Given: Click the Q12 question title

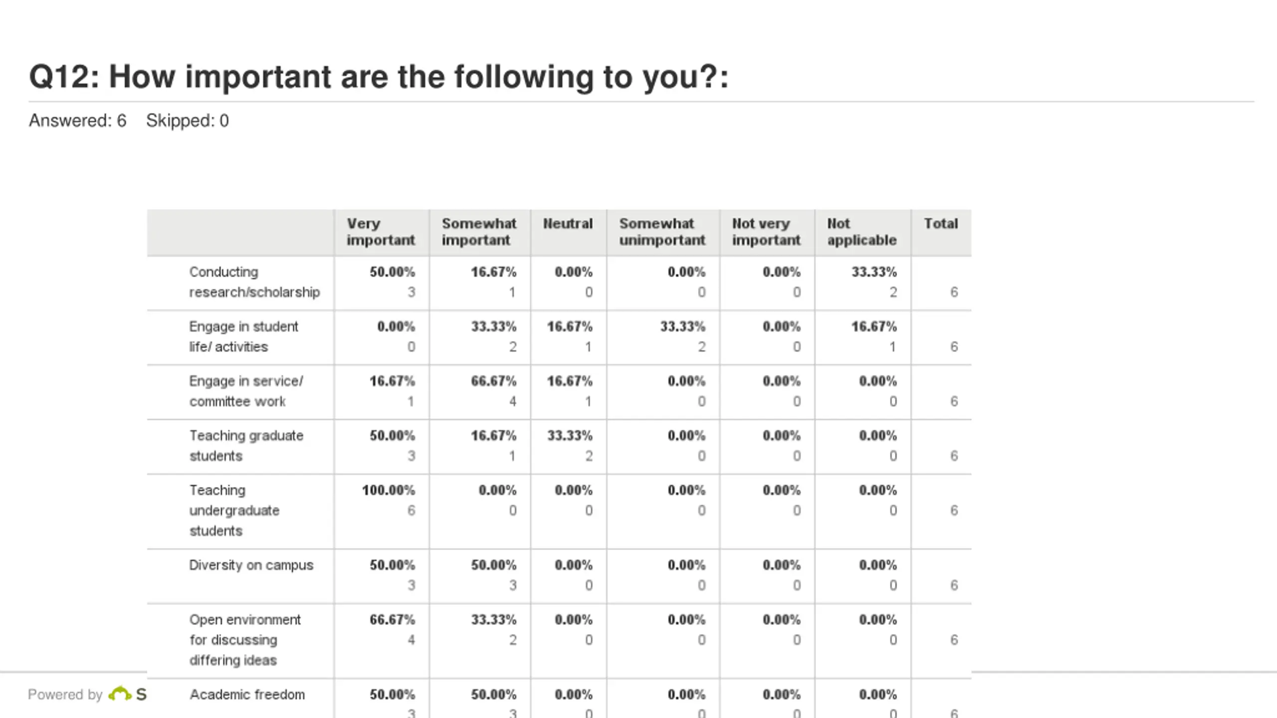Looking at the screenshot, I should point(379,77).
